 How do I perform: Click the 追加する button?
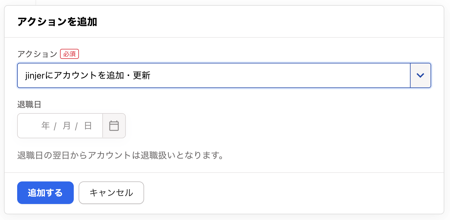(x=45, y=193)
